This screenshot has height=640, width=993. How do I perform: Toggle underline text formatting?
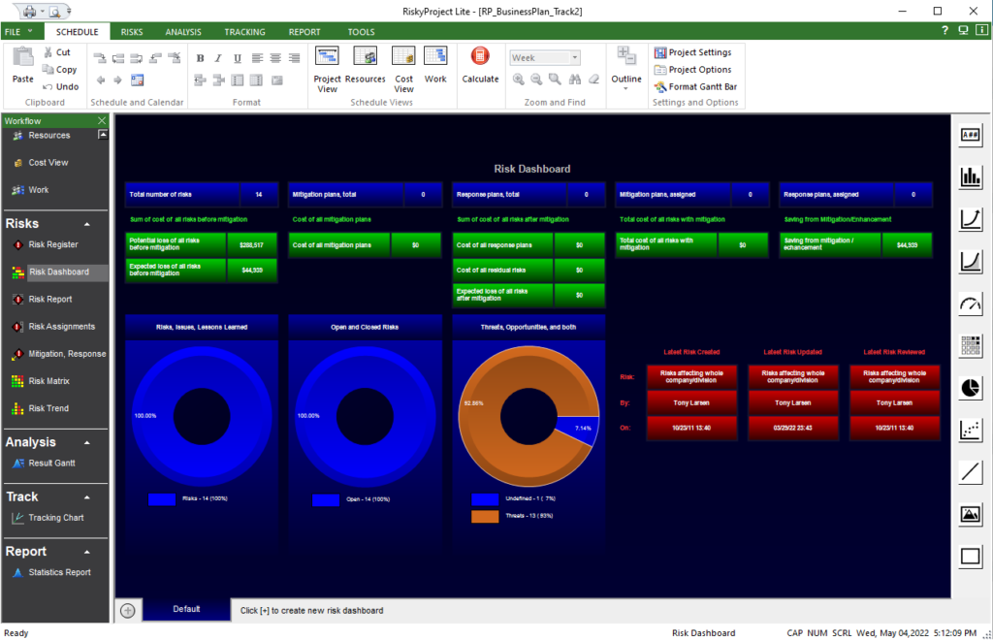[236, 57]
